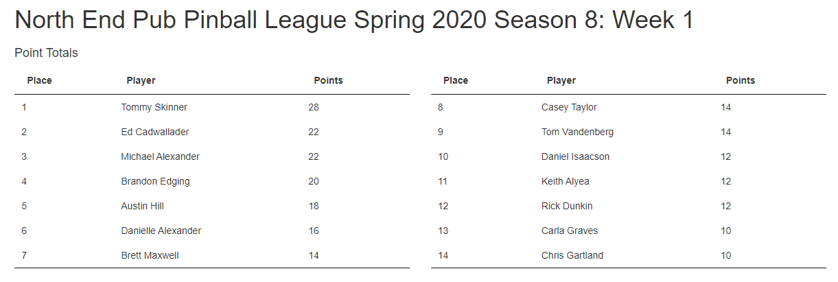This screenshot has width=838, height=282.
Task: Select player Brandon Edging
Action: pos(155,181)
